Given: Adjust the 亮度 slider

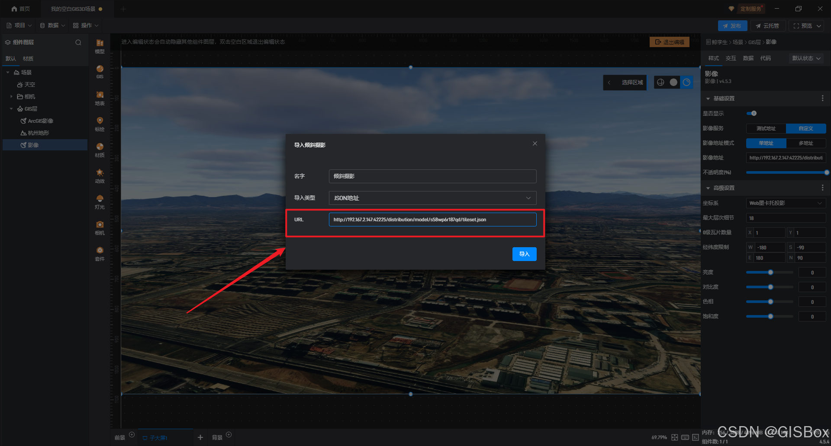Looking at the screenshot, I should [770, 272].
